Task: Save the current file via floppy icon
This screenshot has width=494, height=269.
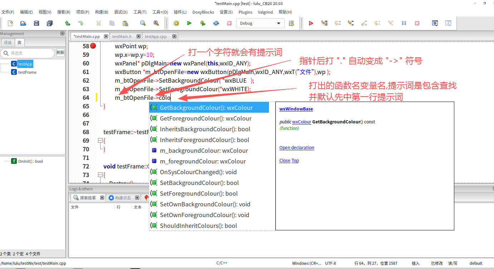Action: point(36,23)
